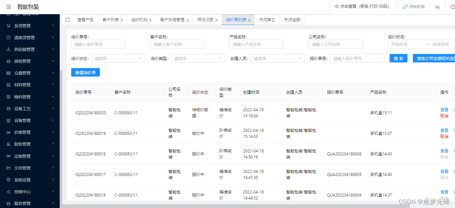Click the blue 搜索 button
Viewport: 455px width, 208px height.
(x=398, y=58)
